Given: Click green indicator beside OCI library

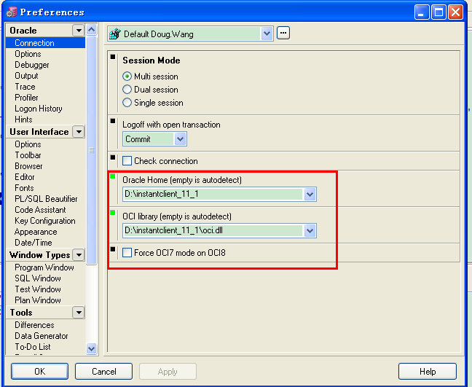Looking at the screenshot, I should pyautogui.click(x=112, y=213).
